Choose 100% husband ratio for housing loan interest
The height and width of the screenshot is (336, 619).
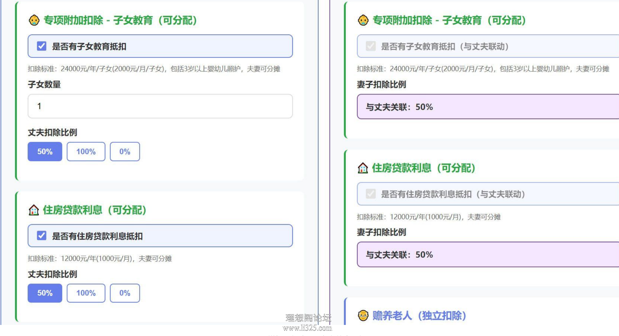pos(86,293)
